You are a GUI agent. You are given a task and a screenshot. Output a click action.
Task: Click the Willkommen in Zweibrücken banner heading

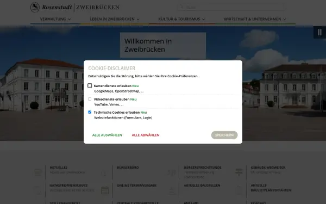pos(148,45)
